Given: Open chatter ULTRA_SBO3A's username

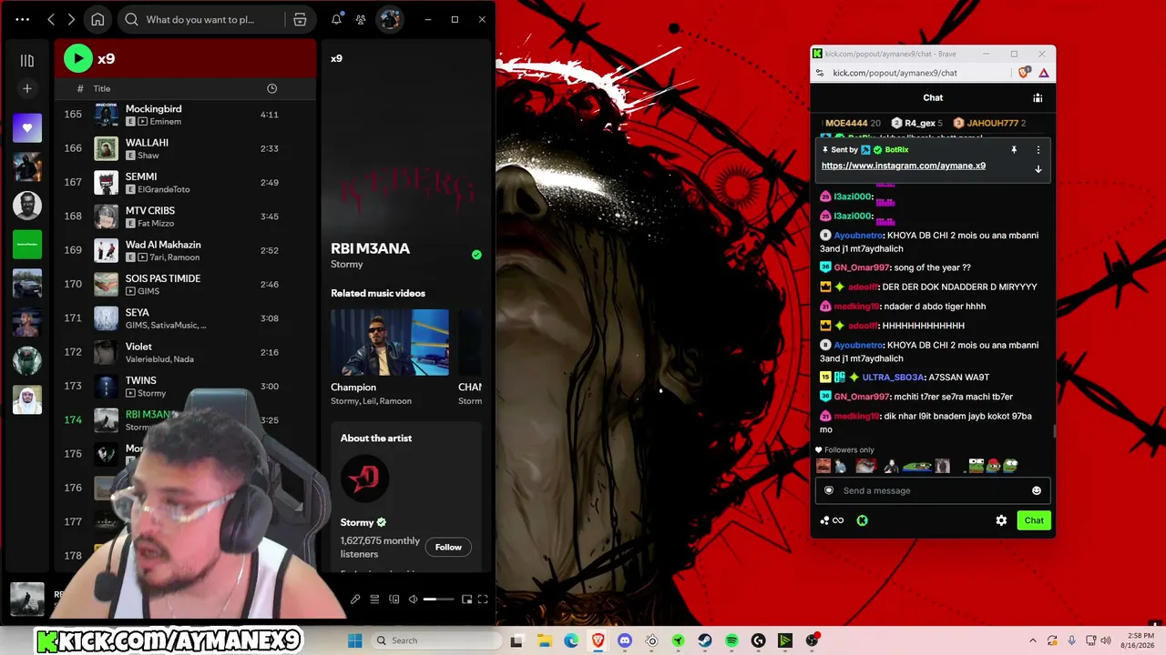Looking at the screenshot, I should click(893, 377).
